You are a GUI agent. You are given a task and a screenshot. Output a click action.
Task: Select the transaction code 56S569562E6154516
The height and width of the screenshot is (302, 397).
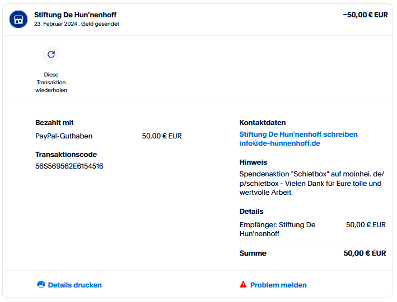pyautogui.click(x=69, y=166)
